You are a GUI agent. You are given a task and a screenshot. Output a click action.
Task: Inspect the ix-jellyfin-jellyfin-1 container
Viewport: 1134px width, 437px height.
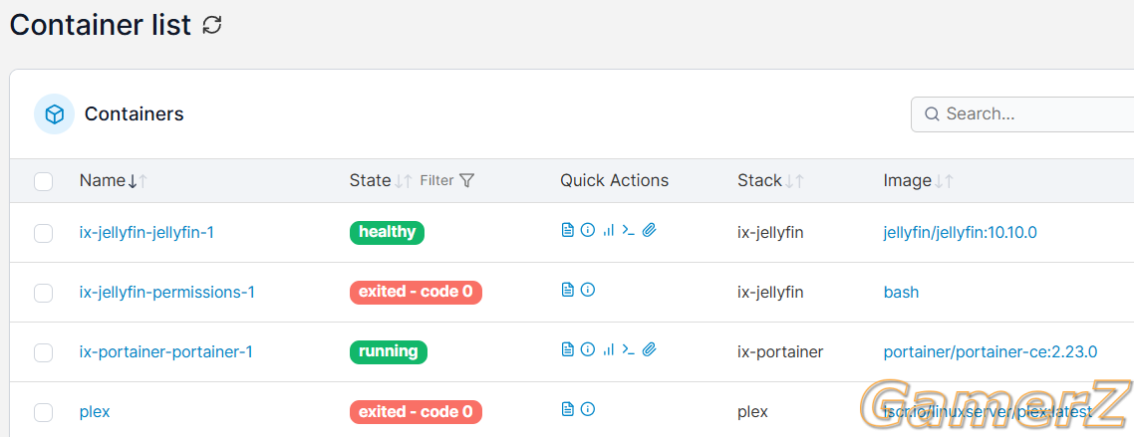588,230
